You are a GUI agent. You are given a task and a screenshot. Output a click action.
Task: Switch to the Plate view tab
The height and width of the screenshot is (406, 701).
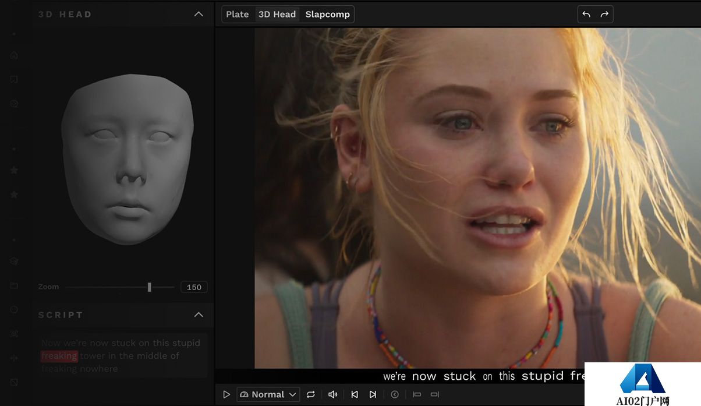tap(238, 14)
